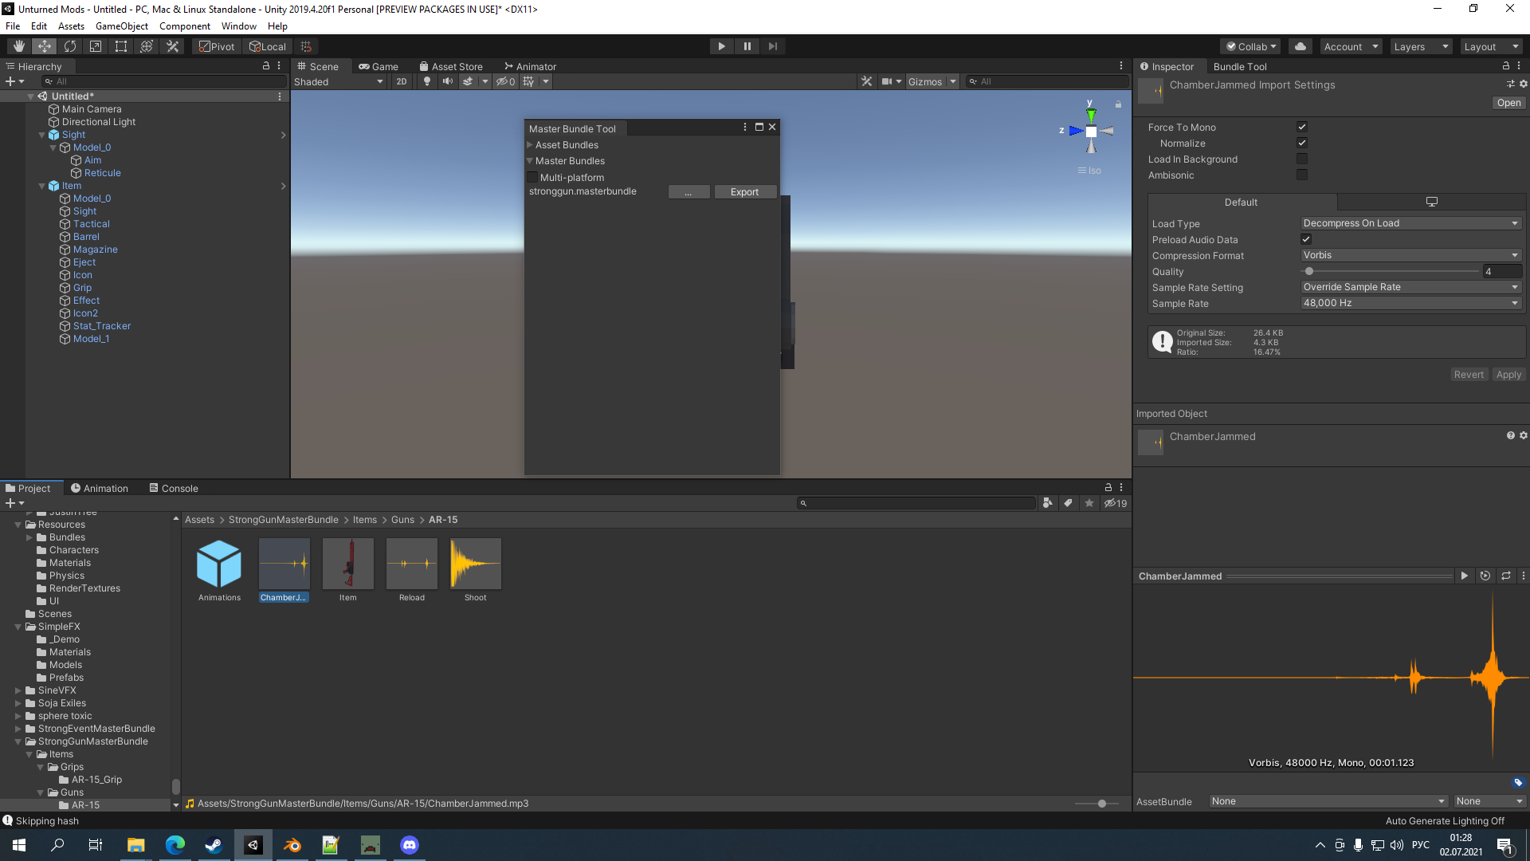Screen dimensions: 1530x861
Task: Open the GameObject menu
Action: point(121,26)
